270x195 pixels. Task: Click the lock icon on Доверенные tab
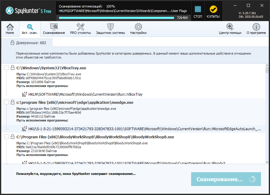[12, 43]
